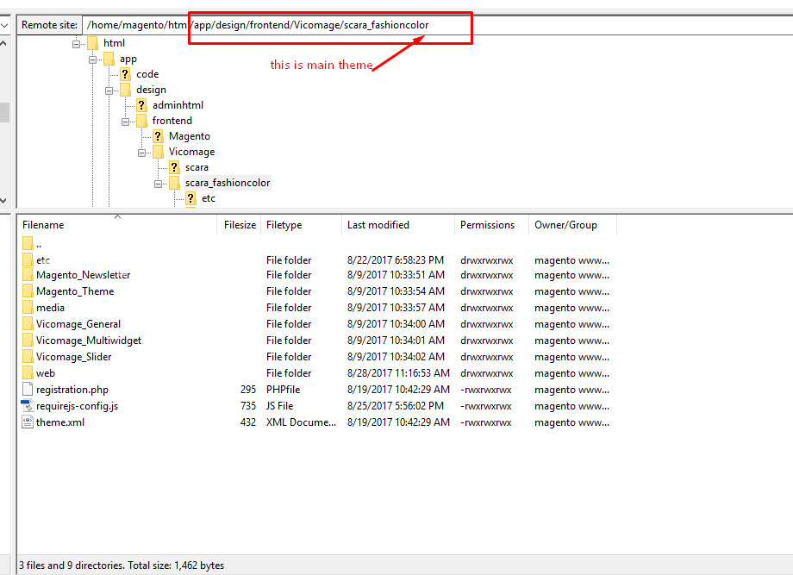Sort by Last modified column header

tap(398, 225)
